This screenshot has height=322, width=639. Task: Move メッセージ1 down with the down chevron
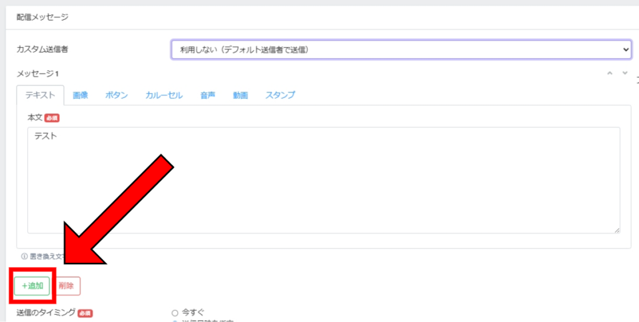tap(625, 74)
